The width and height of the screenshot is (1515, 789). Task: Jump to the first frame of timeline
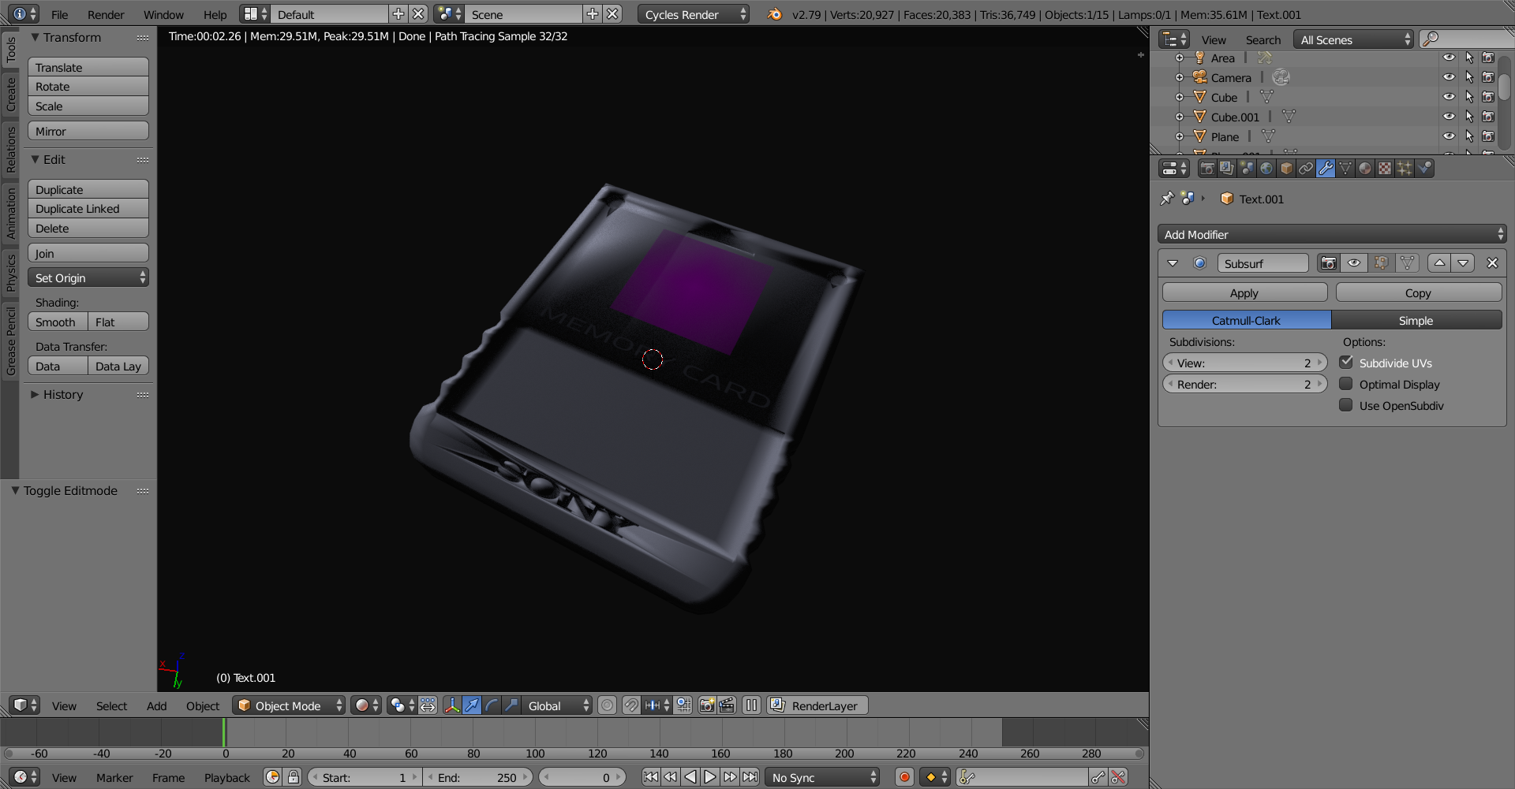tap(650, 777)
